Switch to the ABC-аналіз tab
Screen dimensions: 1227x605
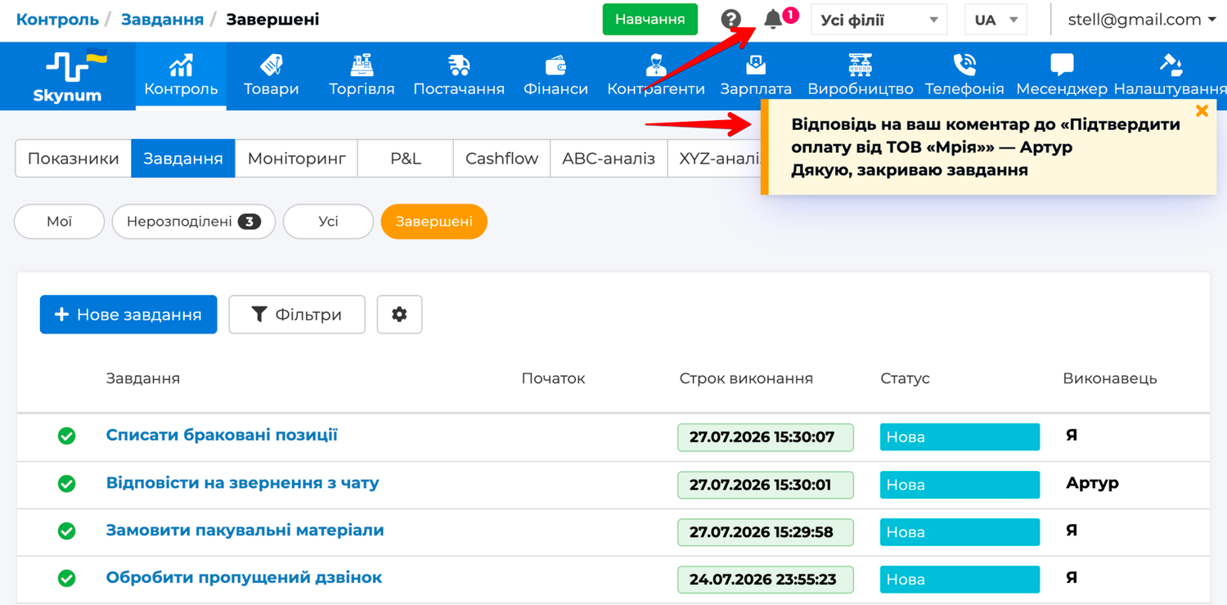[x=609, y=159]
